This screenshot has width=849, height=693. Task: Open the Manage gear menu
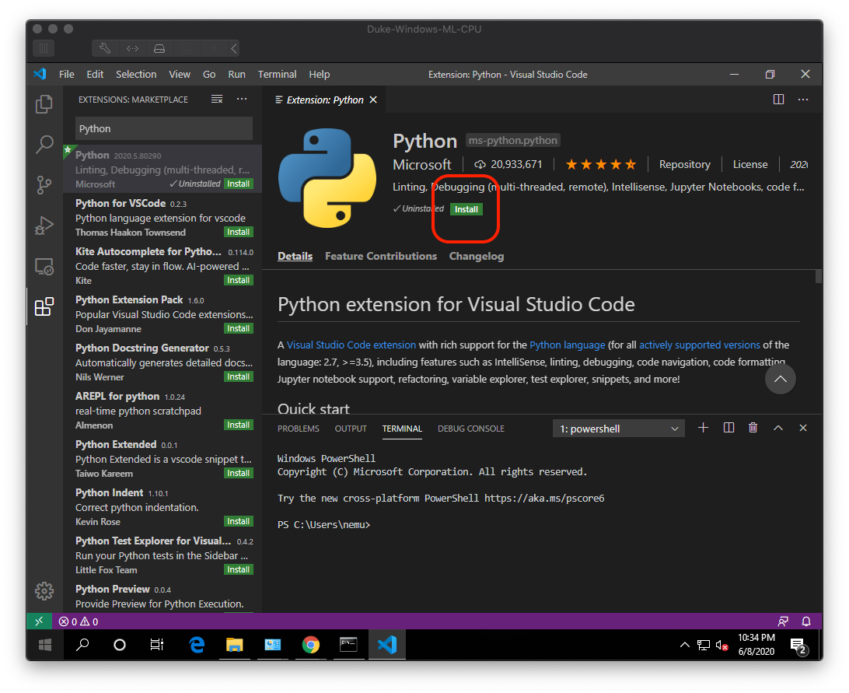click(44, 591)
